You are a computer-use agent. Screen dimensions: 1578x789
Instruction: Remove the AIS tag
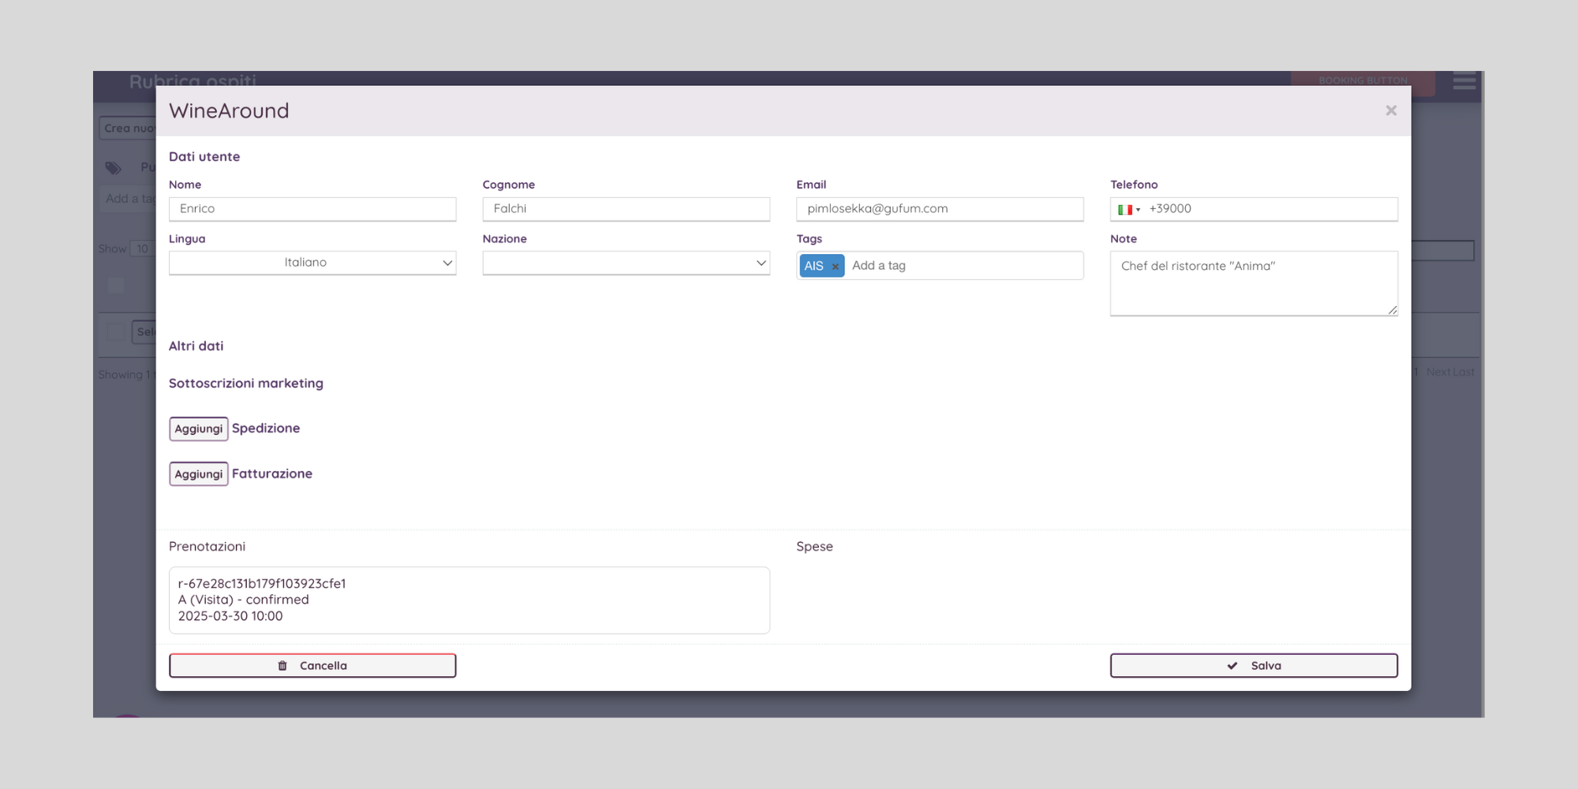click(835, 267)
